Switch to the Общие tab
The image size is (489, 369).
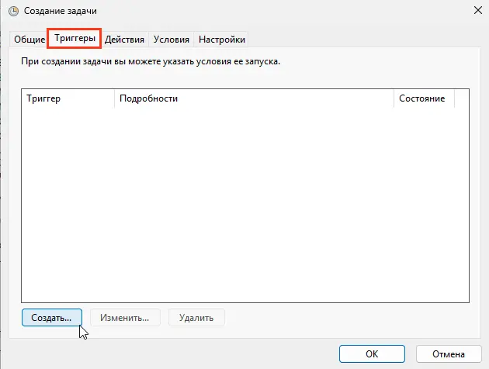[x=29, y=40]
